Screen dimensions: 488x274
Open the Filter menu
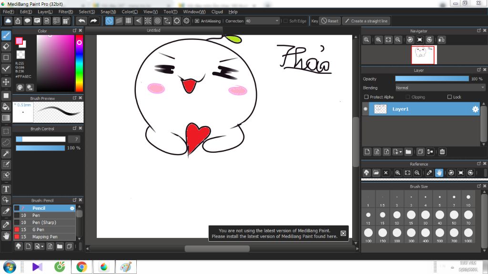point(66,12)
